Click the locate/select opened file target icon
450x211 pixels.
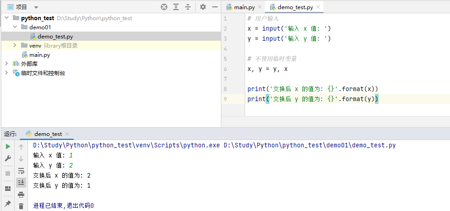[164, 7]
